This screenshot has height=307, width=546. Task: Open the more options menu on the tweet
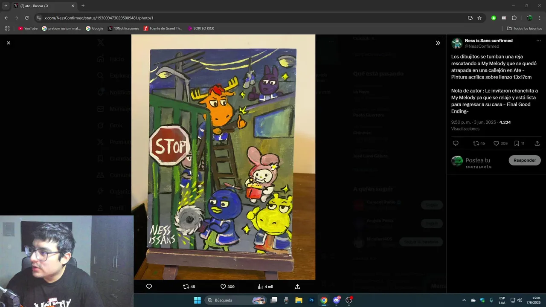tap(539, 41)
